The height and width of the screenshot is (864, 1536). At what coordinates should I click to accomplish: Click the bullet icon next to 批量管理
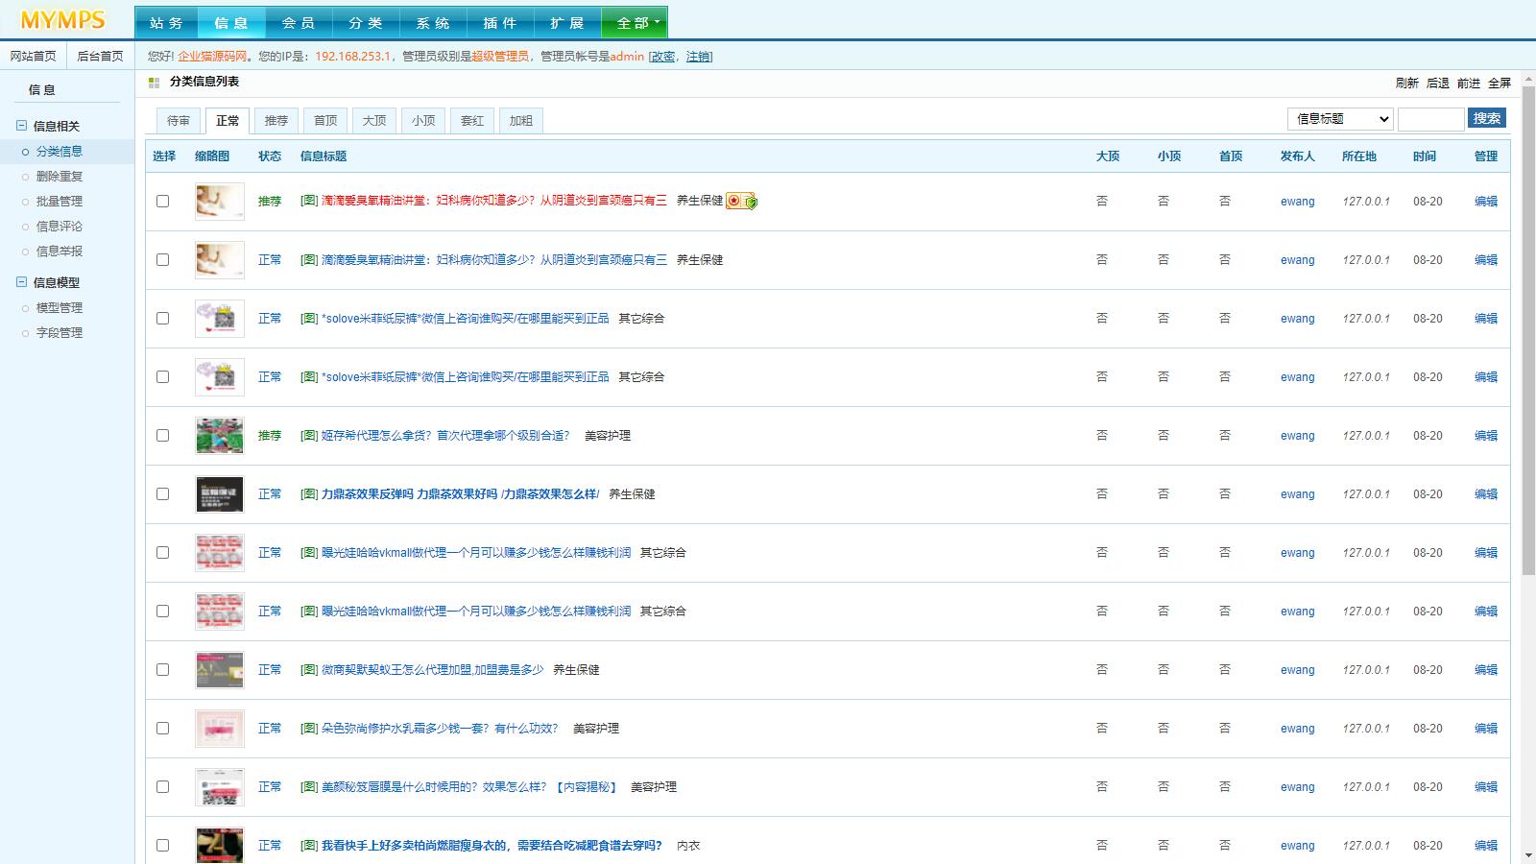point(26,202)
